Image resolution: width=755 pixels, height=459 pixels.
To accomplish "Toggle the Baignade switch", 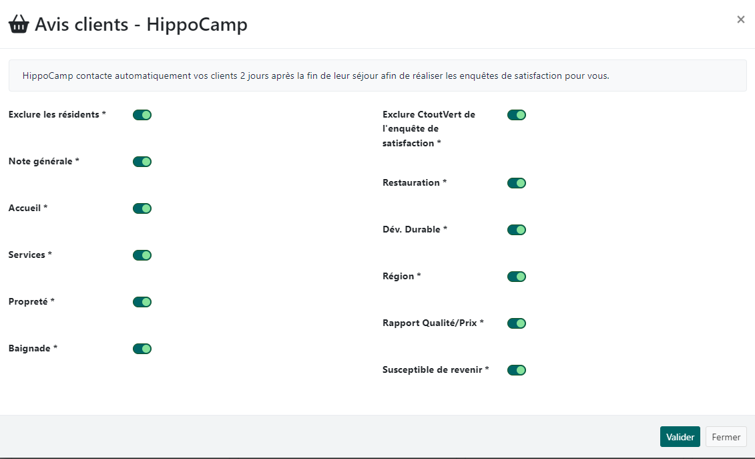I will tap(142, 349).
